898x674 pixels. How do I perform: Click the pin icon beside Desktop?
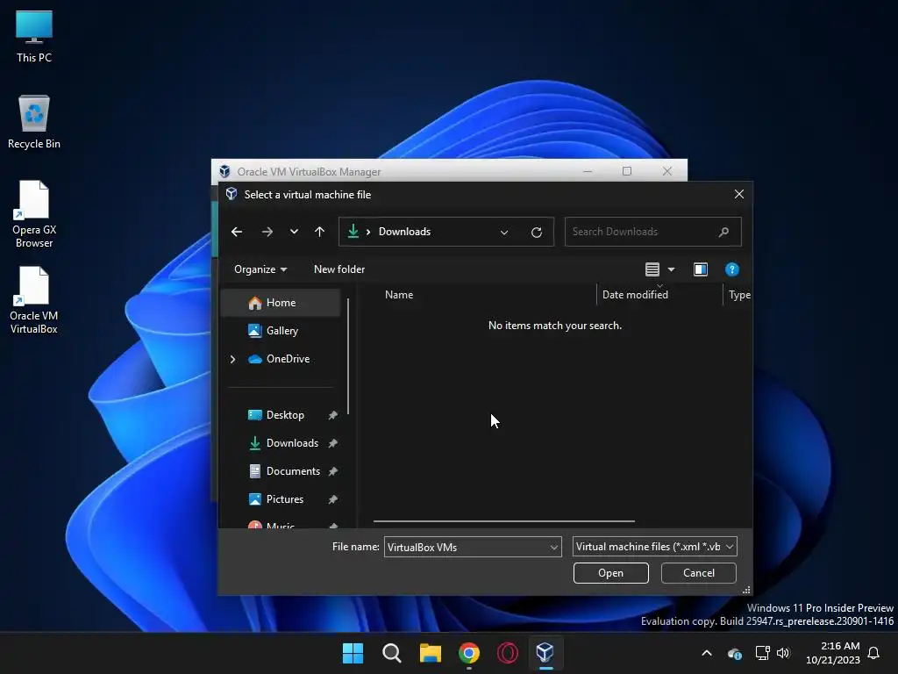(332, 415)
